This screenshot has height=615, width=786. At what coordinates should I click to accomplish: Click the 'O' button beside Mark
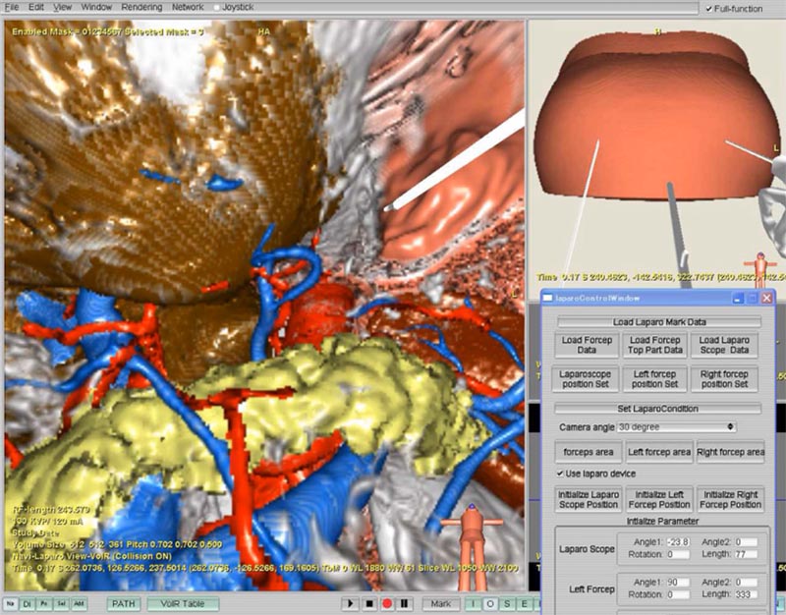(x=490, y=604)
